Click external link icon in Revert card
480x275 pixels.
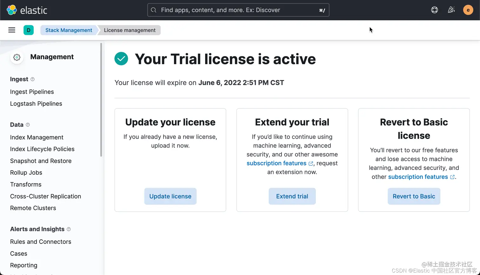pyautogui.click(x=452, y=177)
